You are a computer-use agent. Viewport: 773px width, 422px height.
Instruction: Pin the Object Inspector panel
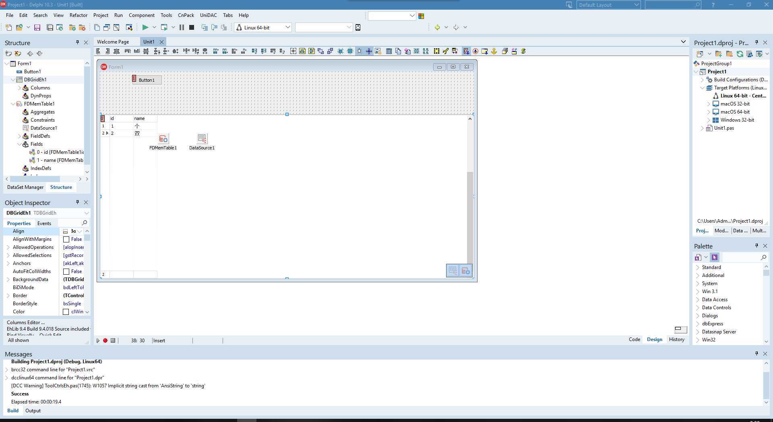77,202
